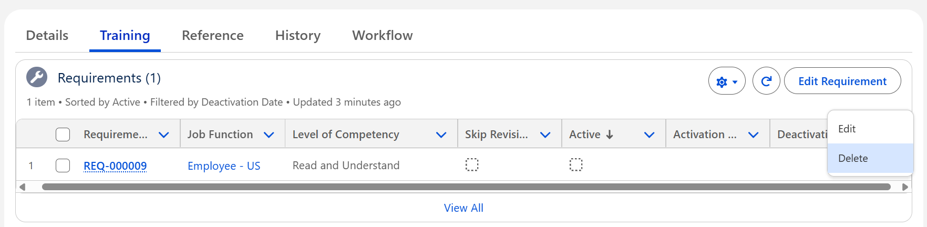
Task: Open Skip Revision column dropdown chevron
Action: coord(545,135)
